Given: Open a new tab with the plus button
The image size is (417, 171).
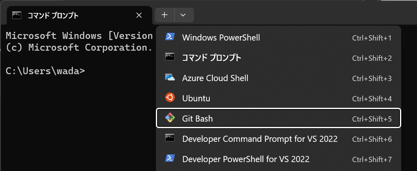Looking at the screenshot, I should [x=164, y=15].
